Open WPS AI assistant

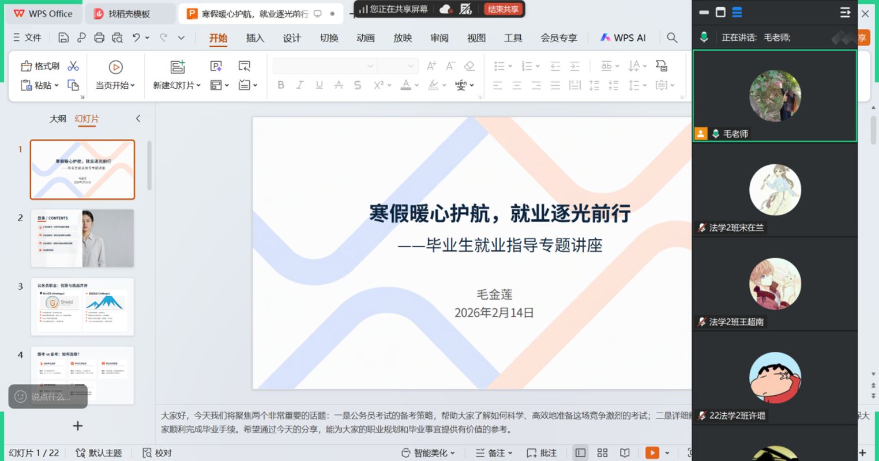[x=622, y=37]
